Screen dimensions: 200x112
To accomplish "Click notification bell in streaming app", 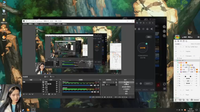I will 147,29.
